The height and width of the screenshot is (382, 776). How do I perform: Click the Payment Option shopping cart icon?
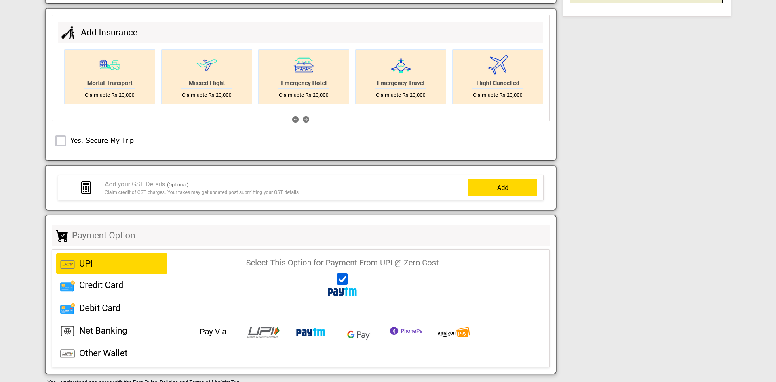[62, 236]
